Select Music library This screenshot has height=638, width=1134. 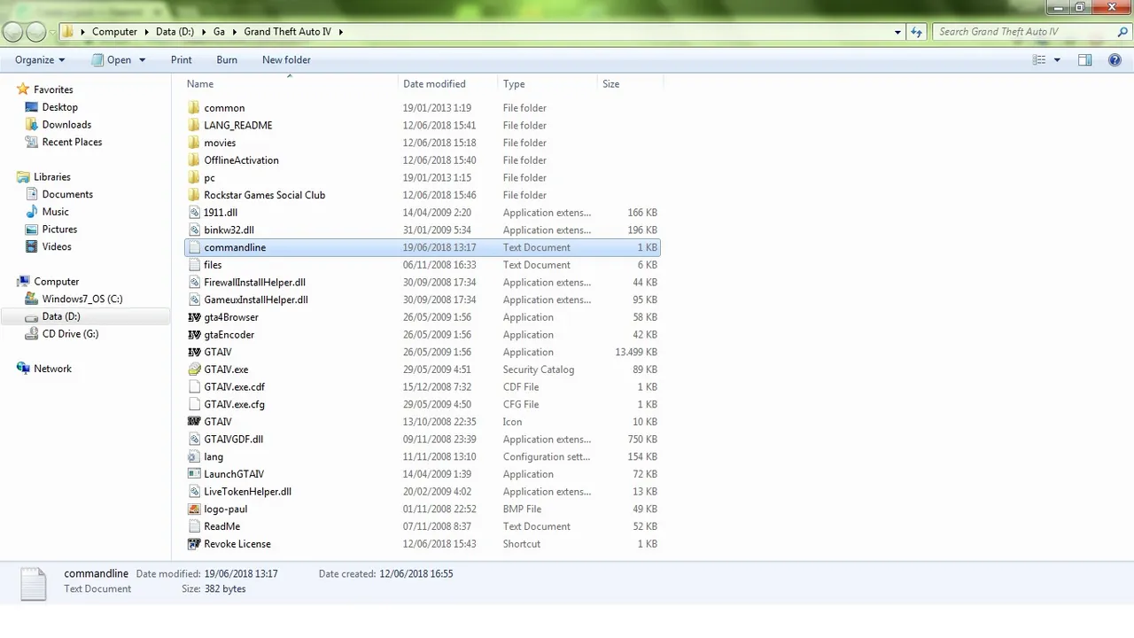(55, 212)
